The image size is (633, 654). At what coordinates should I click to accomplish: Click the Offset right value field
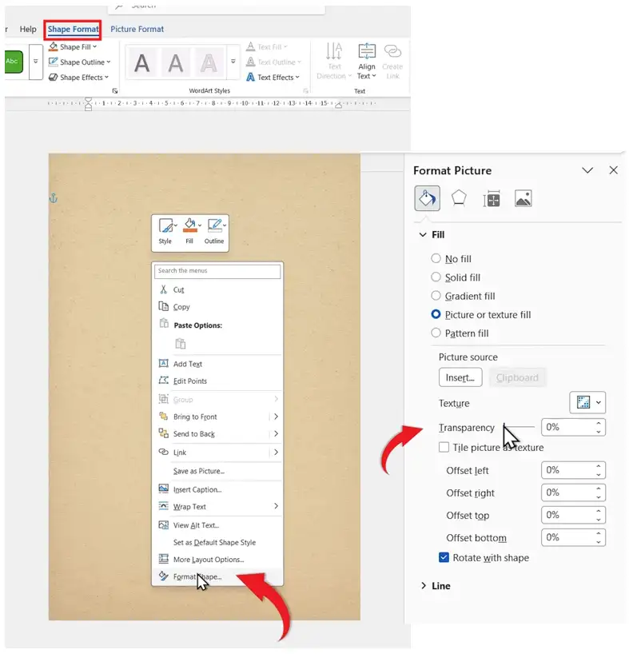[x=568, y=492]
